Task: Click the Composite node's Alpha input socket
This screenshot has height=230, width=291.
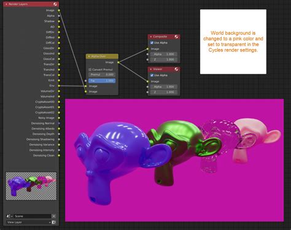Action: click(147, 54)
